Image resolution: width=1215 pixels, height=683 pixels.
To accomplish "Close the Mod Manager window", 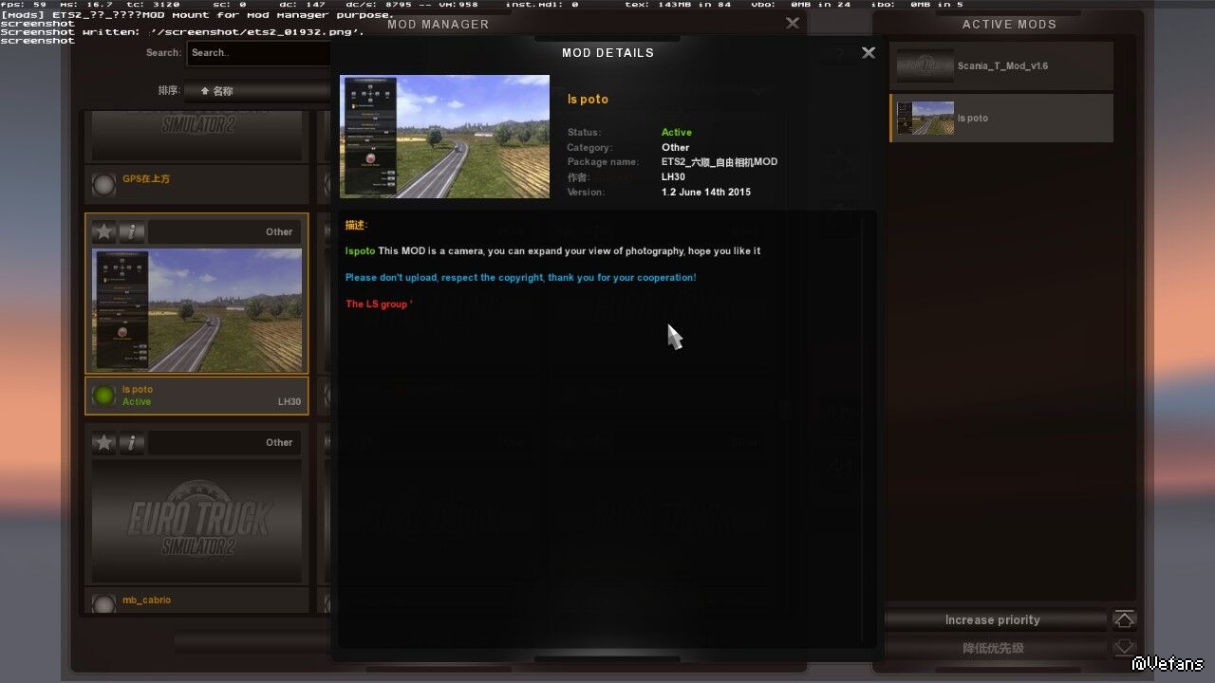I will click(x=793, y=24).
